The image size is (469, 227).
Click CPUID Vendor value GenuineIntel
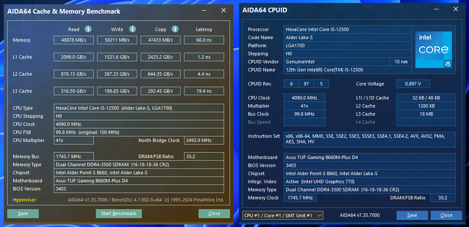(x=337, y=62)
